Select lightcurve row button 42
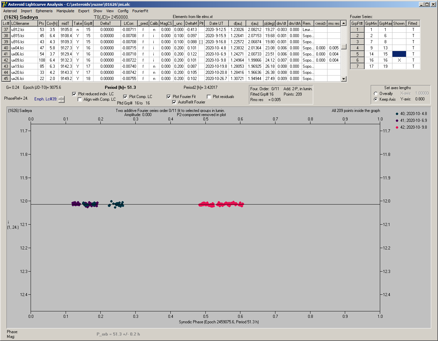 (x=6, y=60)
